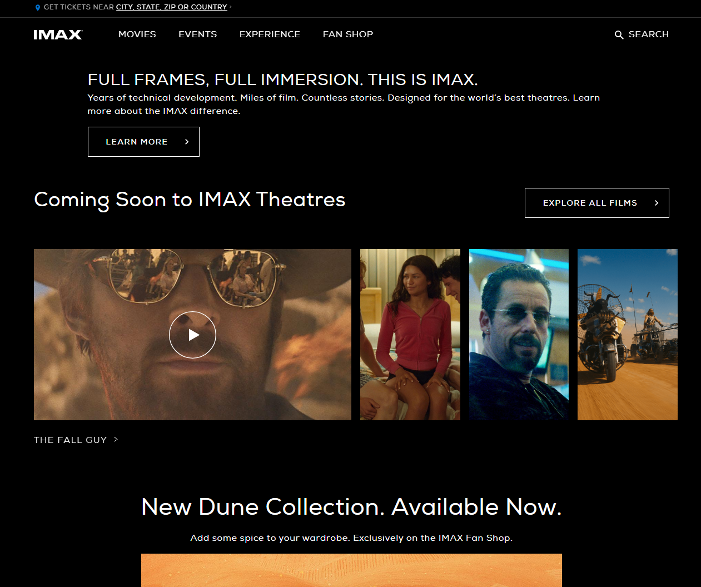Open the Events menu
The image size is (701, 587).
(x=197, y=34)
